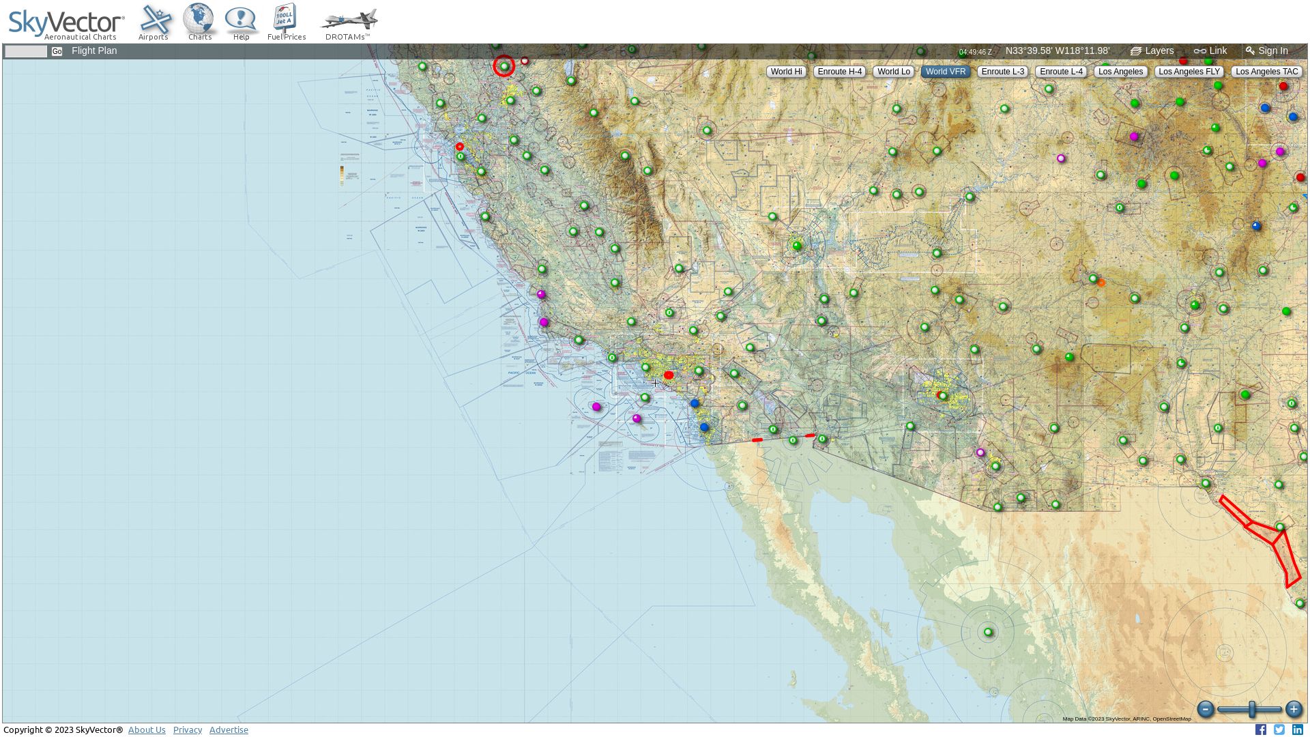Click the Go button
1310x737 pixels.
tap(57, 52)
